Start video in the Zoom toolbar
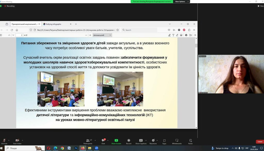Screen dimensions: 264x151 tap(17, 141)
